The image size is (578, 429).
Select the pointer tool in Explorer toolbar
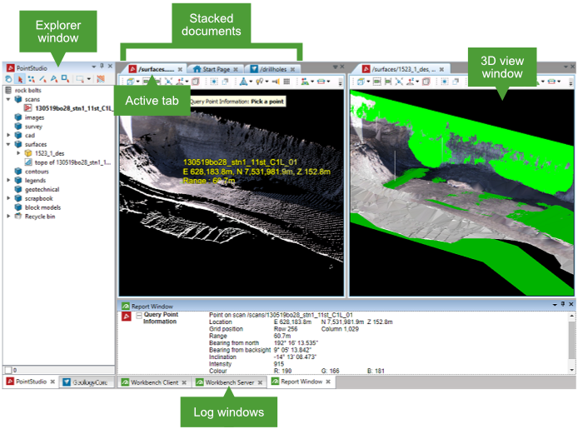18,78
